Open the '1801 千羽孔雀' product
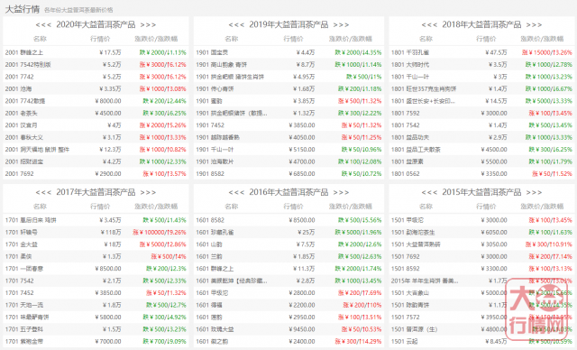This screenshot has height=350, width=577. [410, 52]
